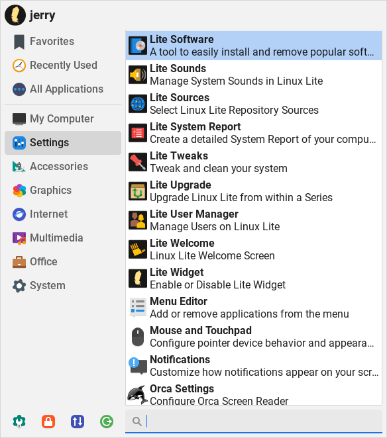Launch Lite Upgrade box icon
The height and width of the screenshot is (438, 387).
point(138,191)
